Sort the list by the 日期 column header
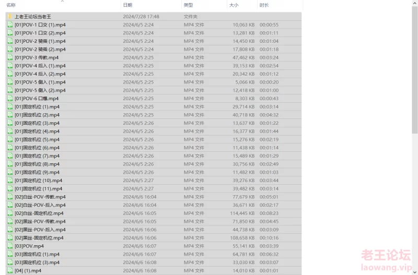 127,5
